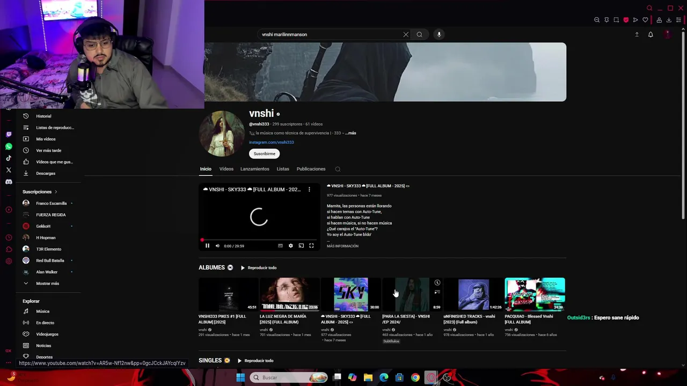Click the pinboard pin toolbar icon

tap(606, 20)
